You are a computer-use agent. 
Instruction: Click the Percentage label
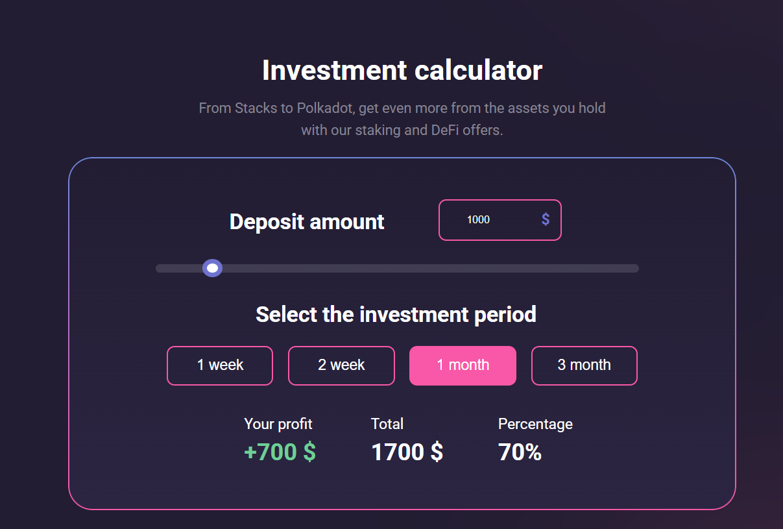pyautogui.click(x=535, y=424)
